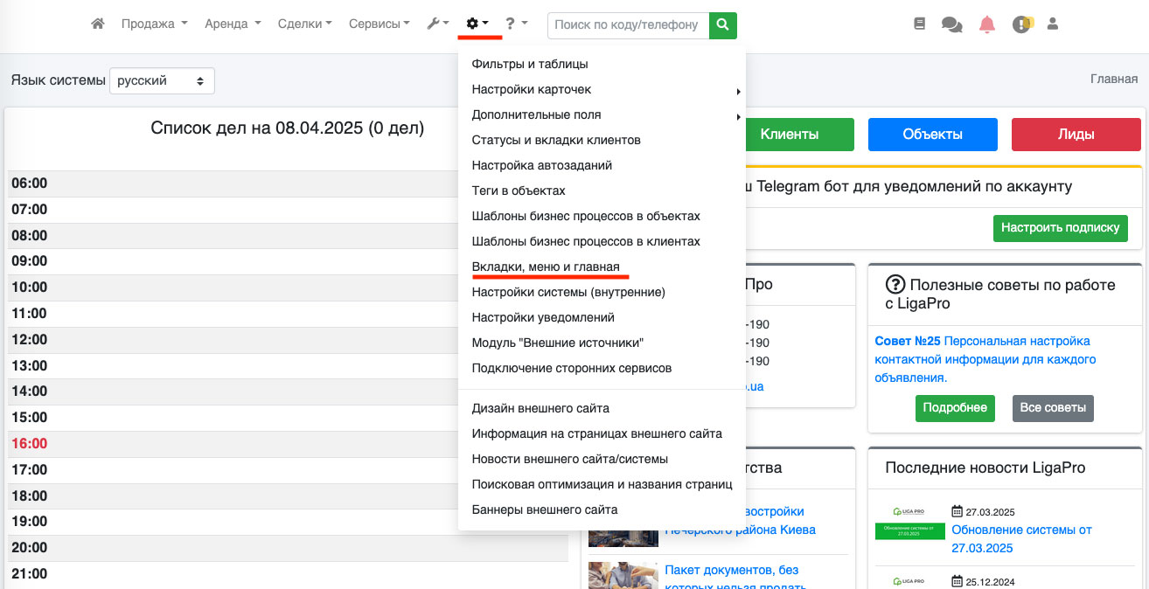Open the chat messages icon

[x=951, y=24]
